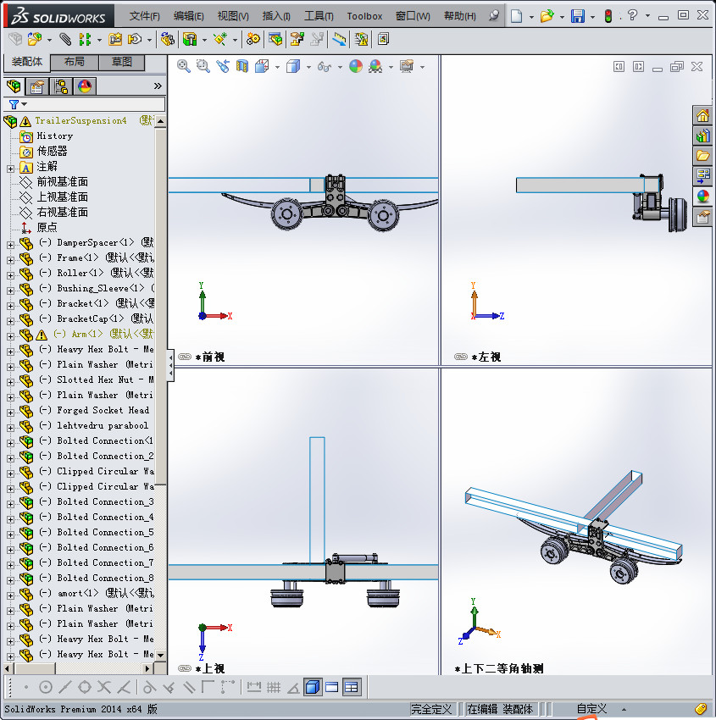716x720 pixels.
Task: Toggle the link icon beside *前视
Action: pos(185,357)
